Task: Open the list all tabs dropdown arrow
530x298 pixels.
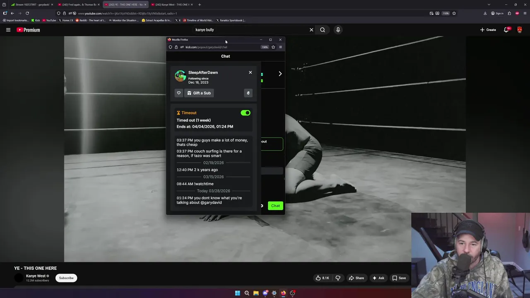Action: [x=489, y=5]
